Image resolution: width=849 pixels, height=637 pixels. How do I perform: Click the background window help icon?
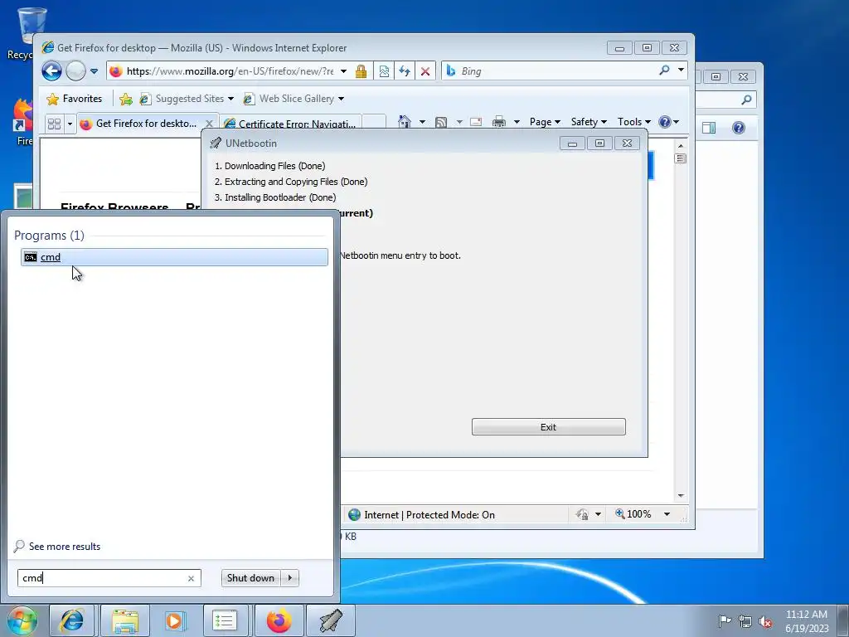(x=739, y=128)
